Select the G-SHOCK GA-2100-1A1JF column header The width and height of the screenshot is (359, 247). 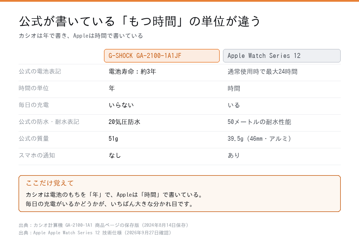pyautogui.click(x=162, y=56)
